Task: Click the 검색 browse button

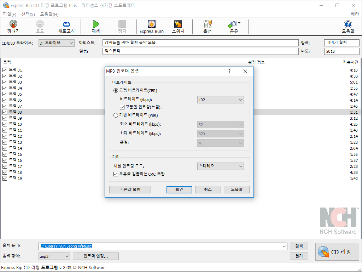Action: click(x=299, y=246)
